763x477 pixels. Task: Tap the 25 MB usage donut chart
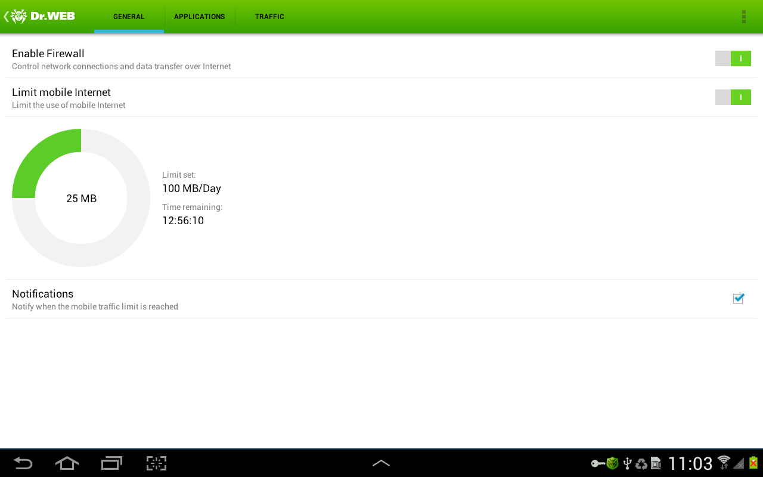point(81,198)
